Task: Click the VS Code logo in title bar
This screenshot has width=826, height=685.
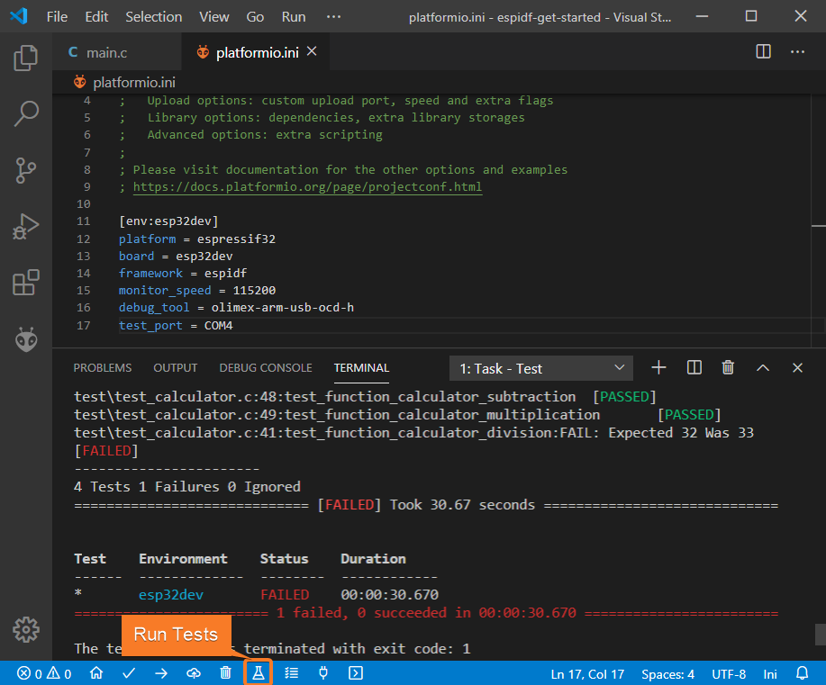Action: tap(18, 16)
